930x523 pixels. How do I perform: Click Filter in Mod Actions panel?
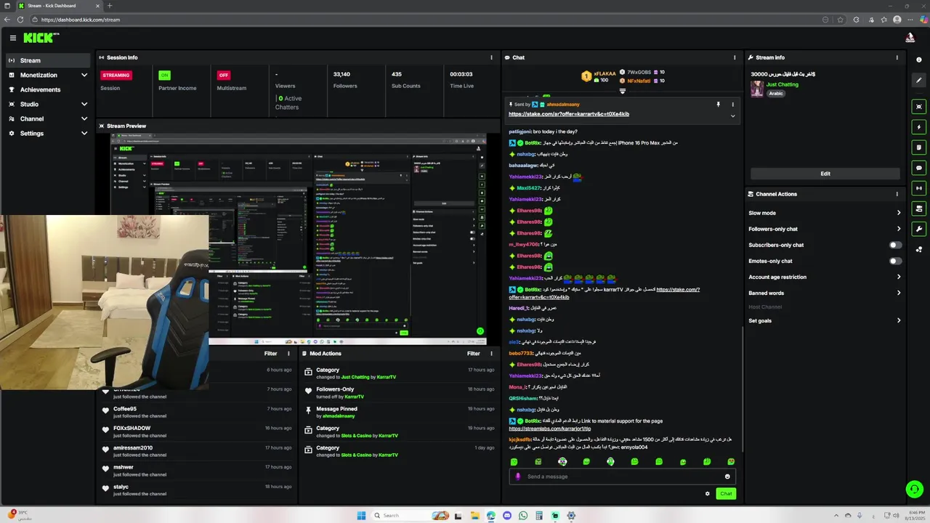tap(474, 354)
